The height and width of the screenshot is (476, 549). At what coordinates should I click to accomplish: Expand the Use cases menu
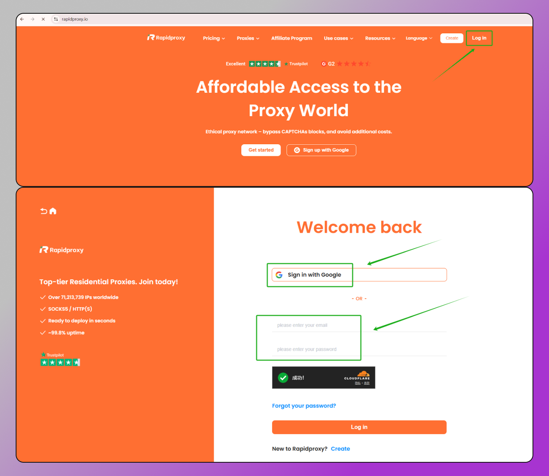pos(338,38)
